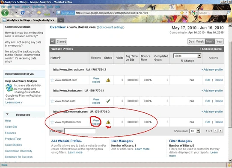The width and height of the screenshot is (232, 168).
Task: View report for www.bietrust.com
Action: click(x=96, y=80)
